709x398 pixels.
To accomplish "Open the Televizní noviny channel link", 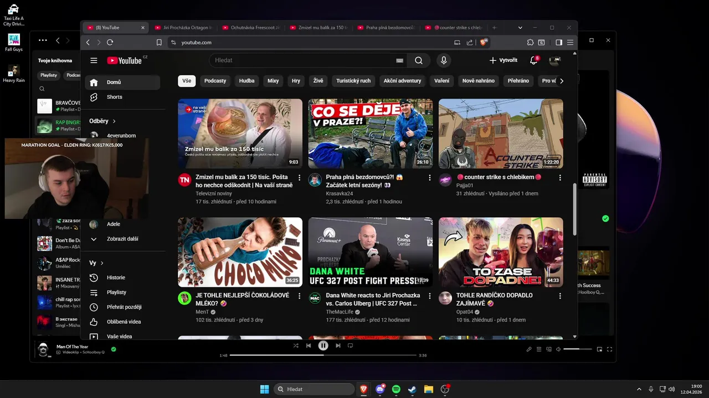I will click(214, 194).
